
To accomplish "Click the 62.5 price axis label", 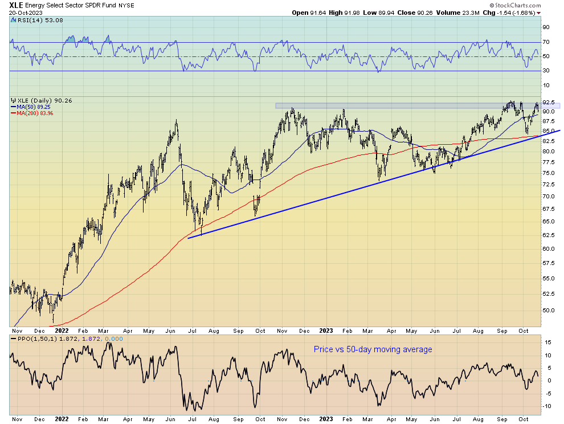I will coord(549,235).
